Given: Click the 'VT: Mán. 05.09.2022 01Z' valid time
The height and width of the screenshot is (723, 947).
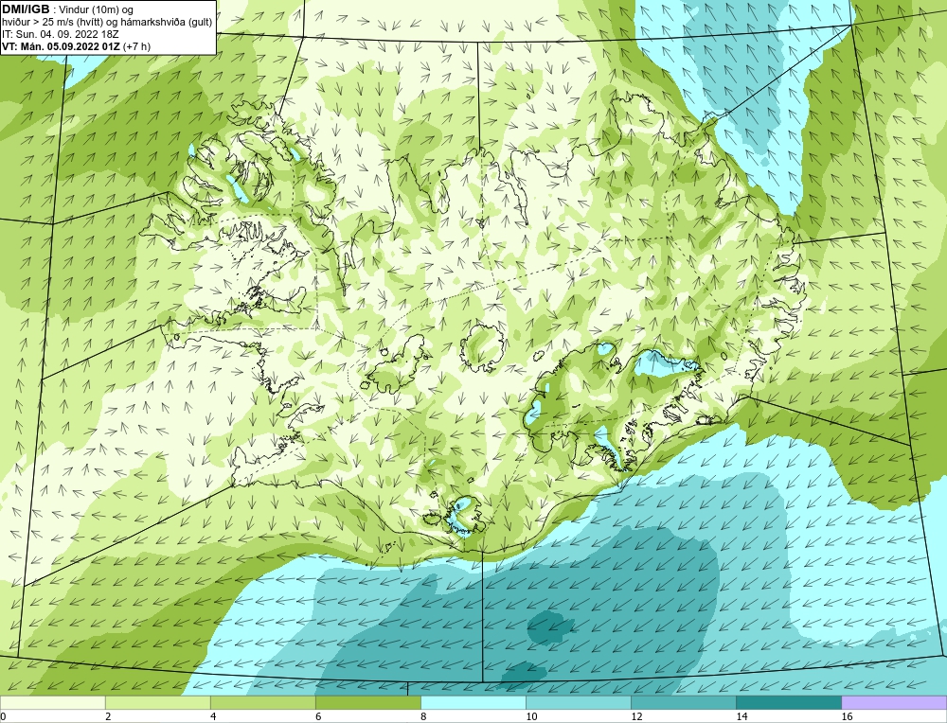Looking at the screenshot, I should click(x=61, y=45).
